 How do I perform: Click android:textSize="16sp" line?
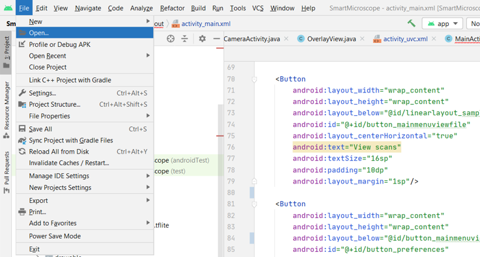(x=342, y=159)
